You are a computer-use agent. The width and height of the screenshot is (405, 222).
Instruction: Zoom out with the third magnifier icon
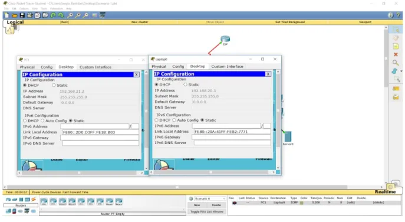[x=85, y=15]
